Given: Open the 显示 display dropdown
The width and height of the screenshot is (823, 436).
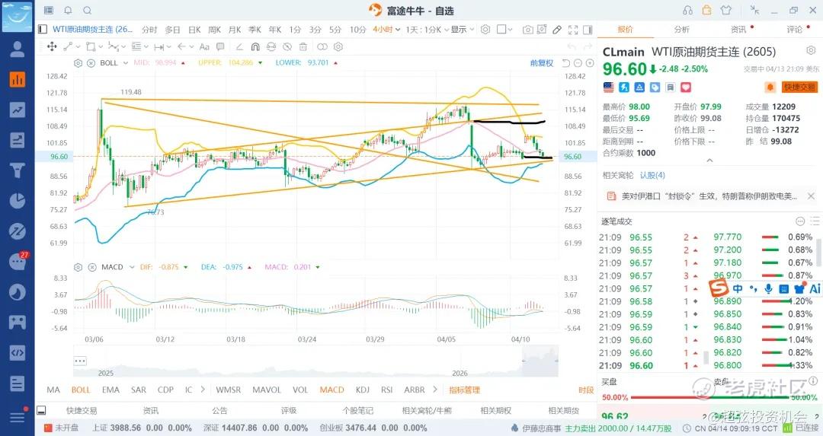Looking at the screenshot, I should pyautogui.click(x=463, y=30).
